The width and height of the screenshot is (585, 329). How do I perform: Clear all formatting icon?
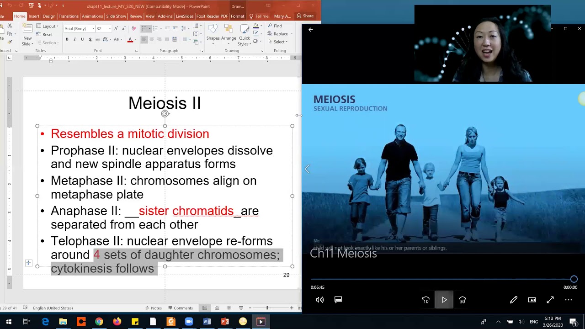pos(133,28)
